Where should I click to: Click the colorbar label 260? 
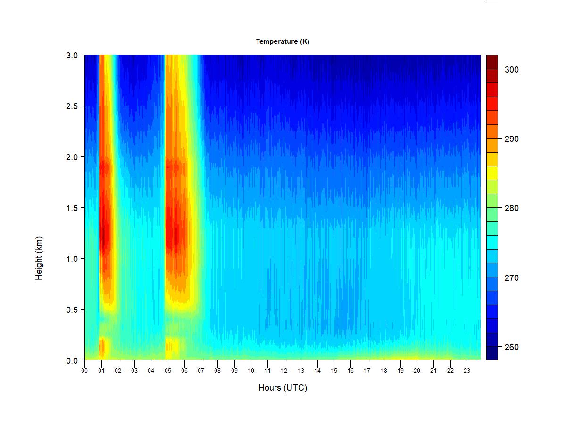pos(511,347)
